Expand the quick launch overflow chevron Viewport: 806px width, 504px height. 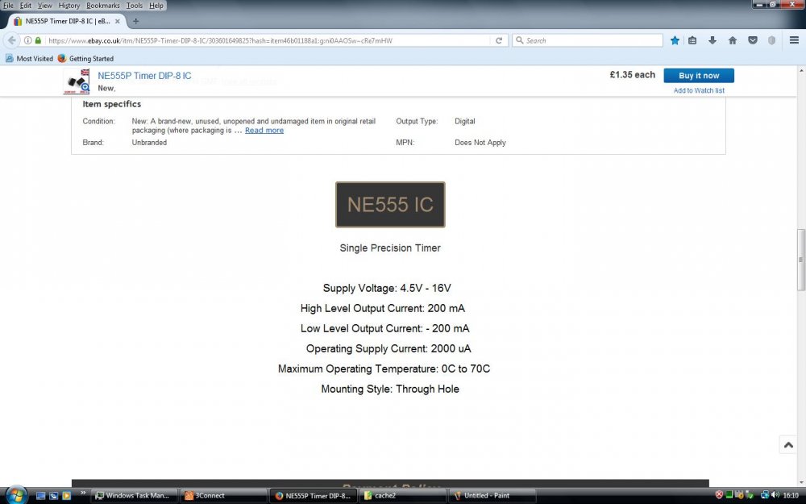[83, 494]
